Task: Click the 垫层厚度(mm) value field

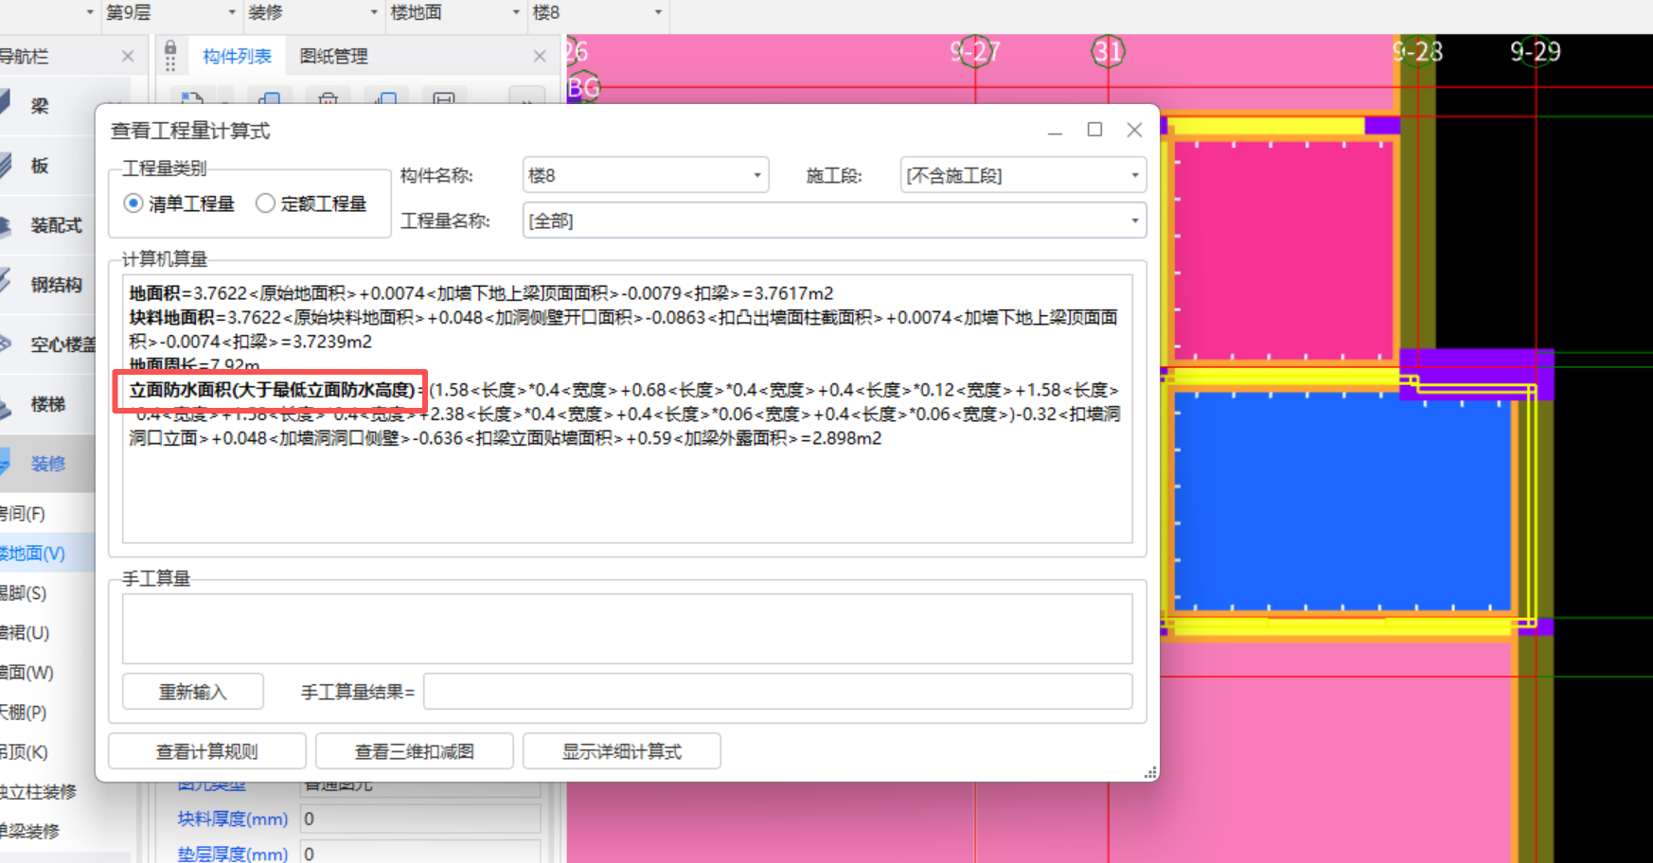Action: point(420,854)
